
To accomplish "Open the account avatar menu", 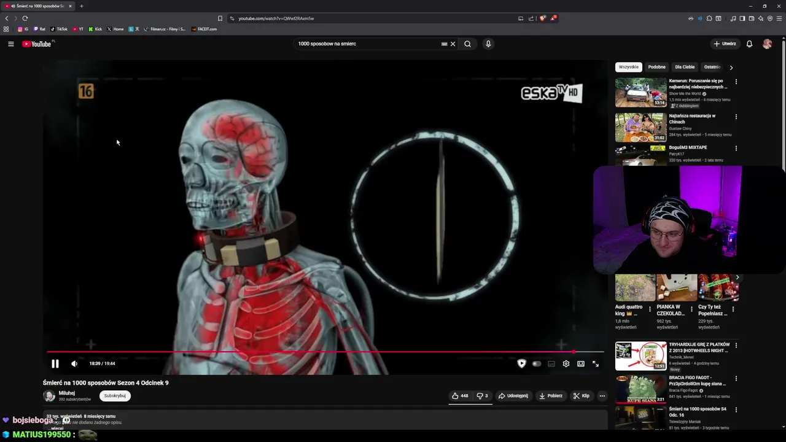I will pyautogui.click(x=767, y=44).
